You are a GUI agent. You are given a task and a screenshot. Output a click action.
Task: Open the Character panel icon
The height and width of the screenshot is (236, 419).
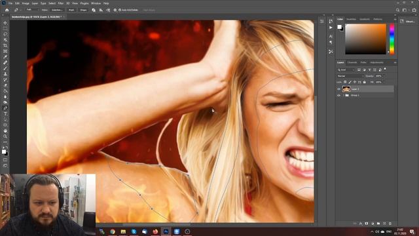pyautogui.click(x=331, y=36)
